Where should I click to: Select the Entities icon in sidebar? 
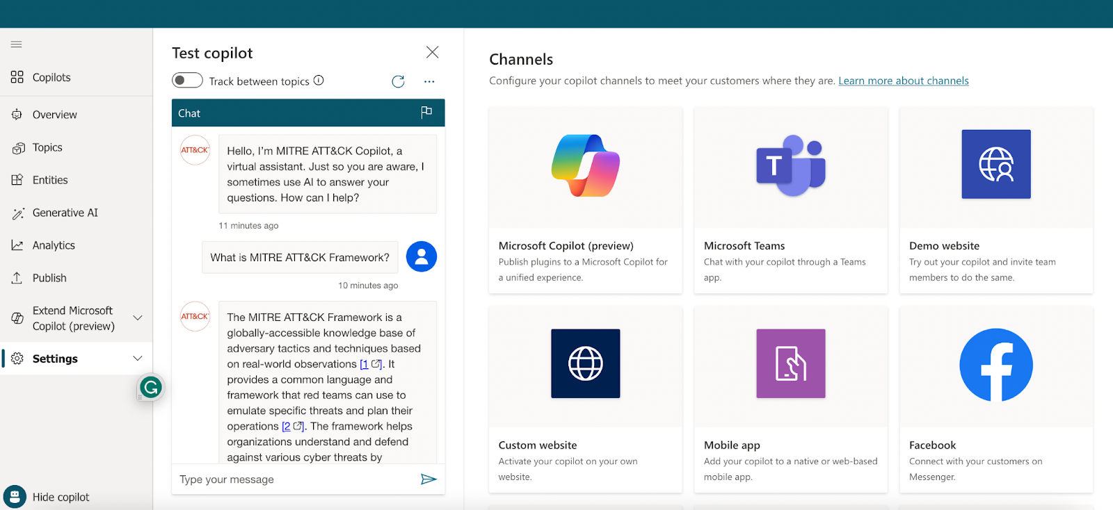tap(17, 180)
